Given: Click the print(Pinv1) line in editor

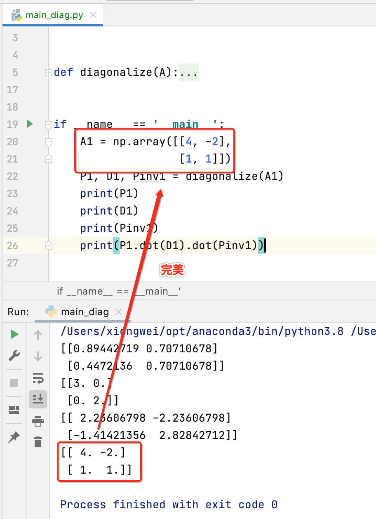Looking at the screenshot, I should click(119, 228).
